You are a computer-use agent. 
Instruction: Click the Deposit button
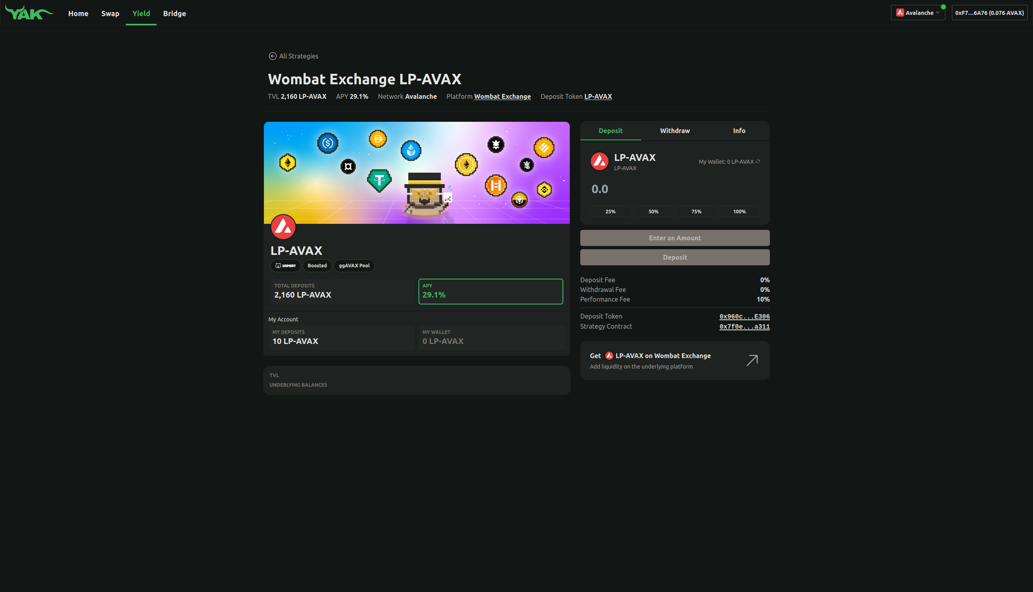675,256
